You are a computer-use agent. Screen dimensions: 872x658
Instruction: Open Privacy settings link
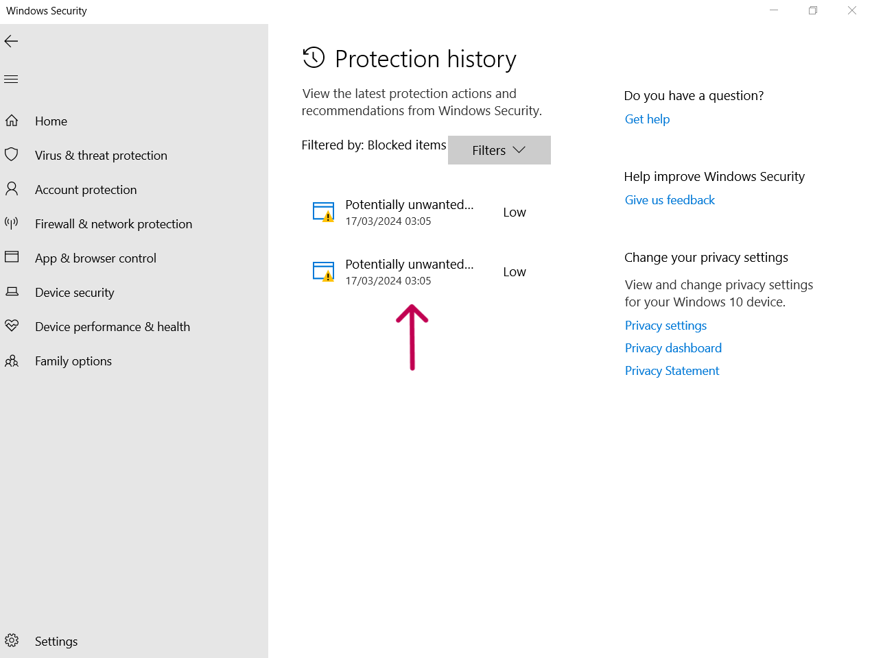[665, 326]
